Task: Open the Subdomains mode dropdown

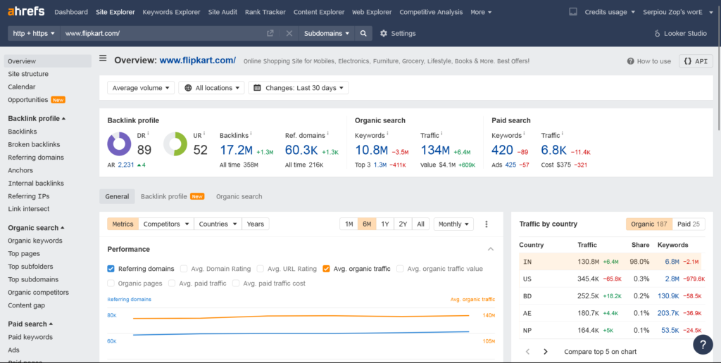Action: pos(327,33)
